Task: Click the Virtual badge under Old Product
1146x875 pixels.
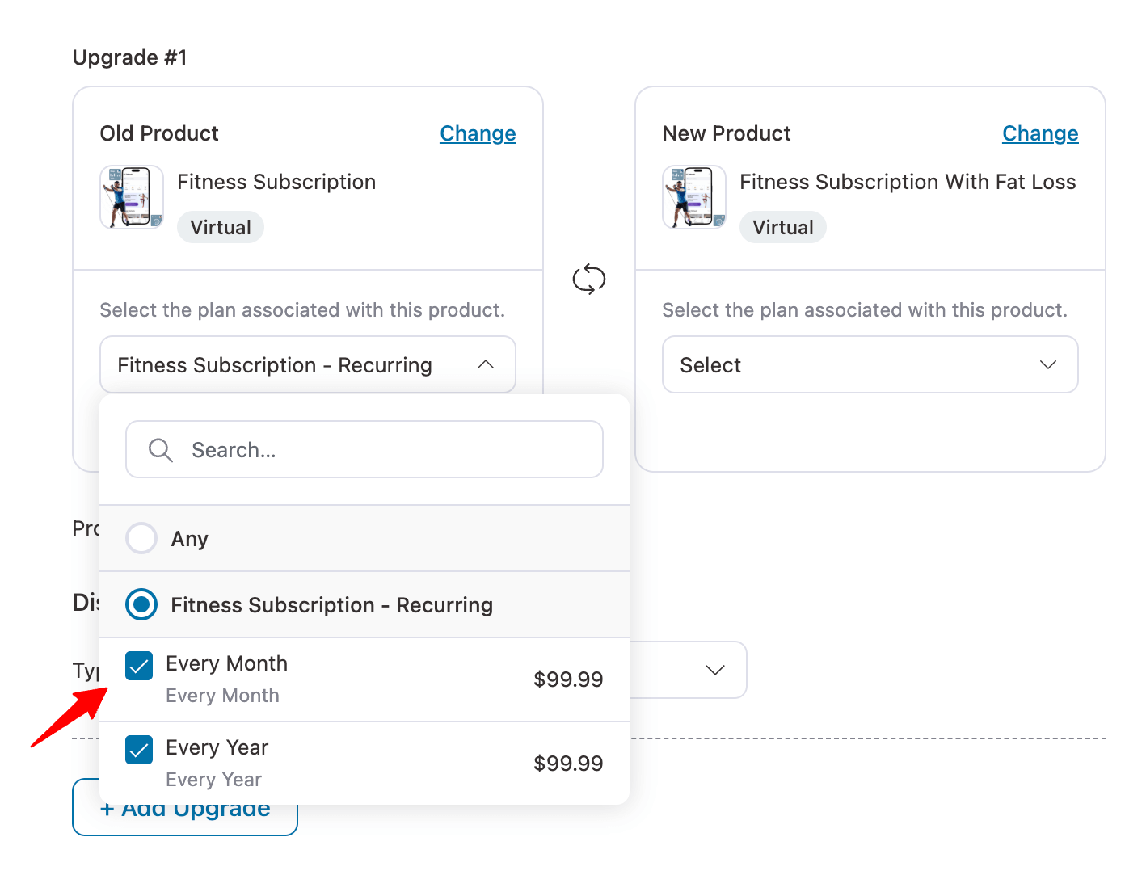Action: coord(220,227)
